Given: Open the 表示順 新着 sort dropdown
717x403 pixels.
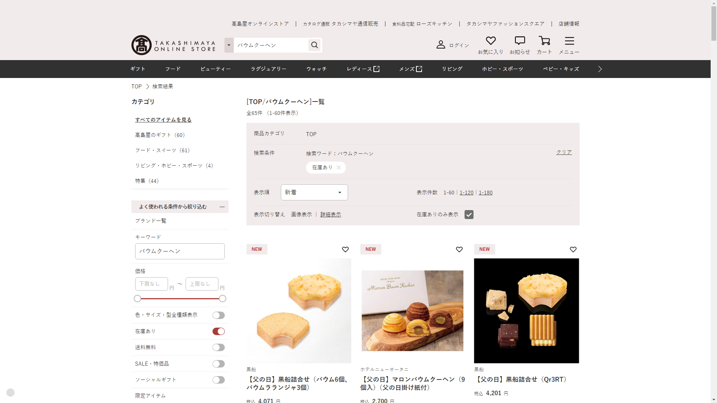Looking at the screenshot, I should pos(314,193).
